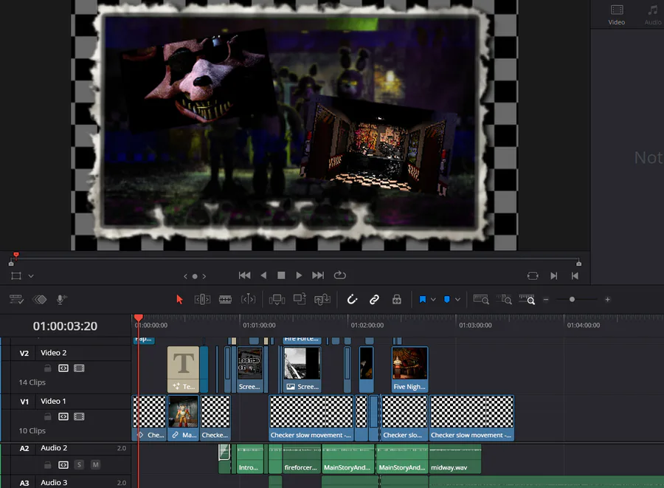Click the timeline zoom slider handle
This screenshot has height=488, width=664.
(x=572, y=300)
